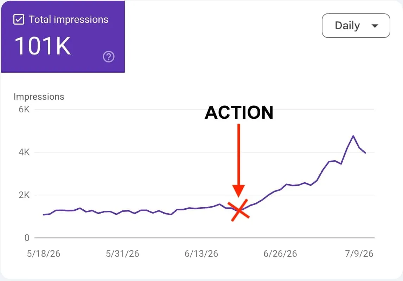Click the 6/26/26 date label

click(x=280, y=254)
